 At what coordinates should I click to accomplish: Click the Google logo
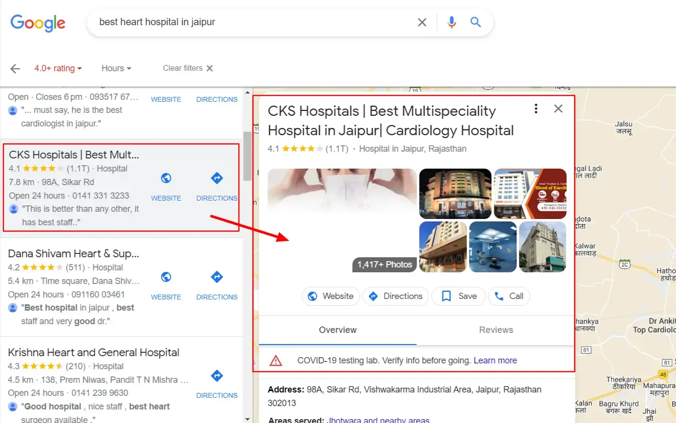(38, 23)
